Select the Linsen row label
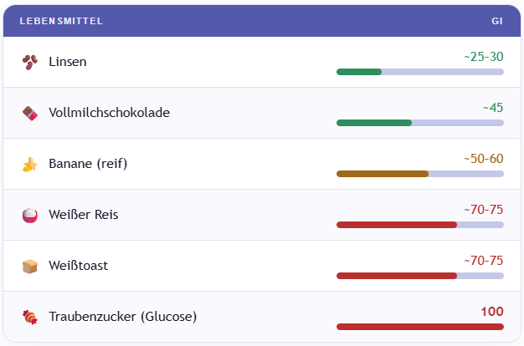Viewport: 524px width, 346px height. tap(68, 62)
